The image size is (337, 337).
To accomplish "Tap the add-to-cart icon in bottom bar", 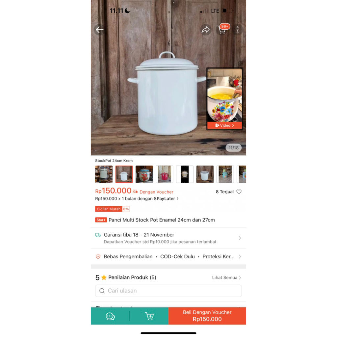I will pos(149,316).
